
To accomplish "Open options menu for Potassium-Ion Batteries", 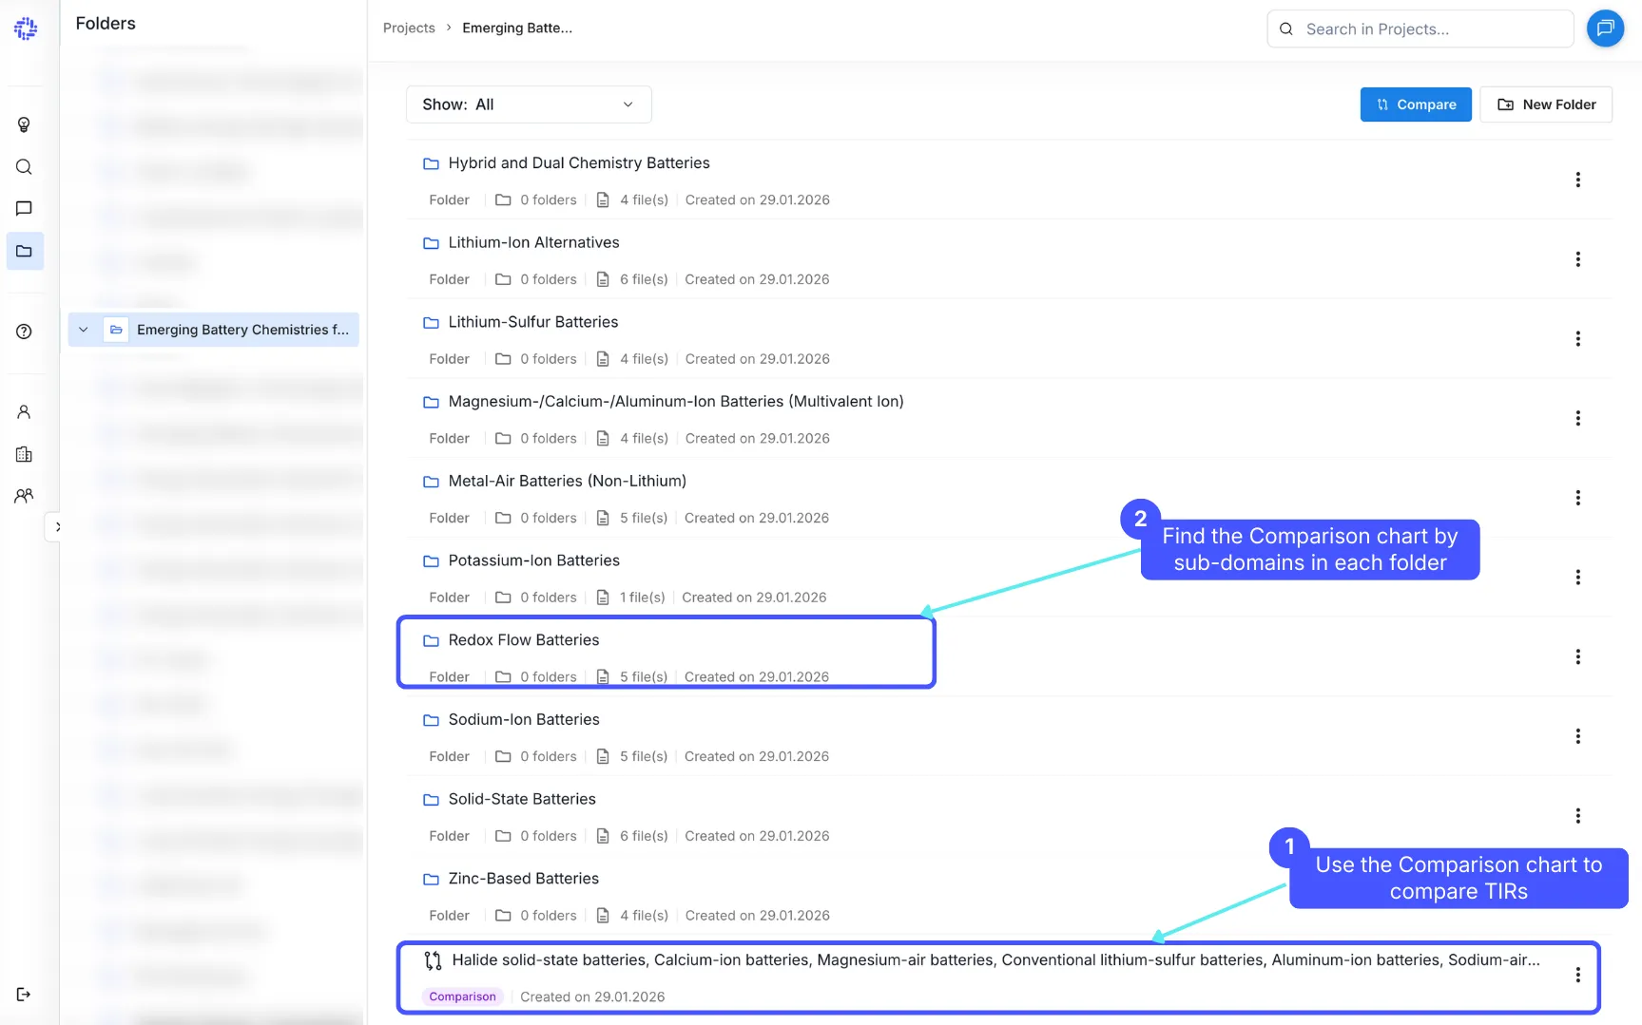I will tap(1578, 578).
